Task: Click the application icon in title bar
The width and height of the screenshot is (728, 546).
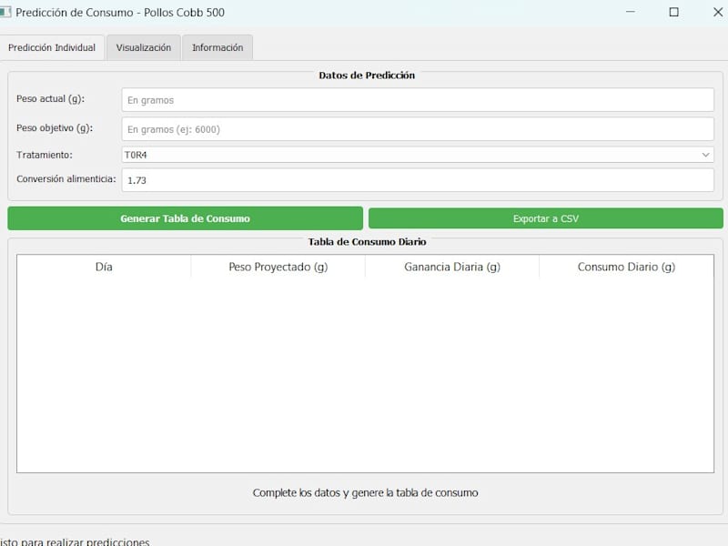Action: pyautogui.click(x=5, y=12)
